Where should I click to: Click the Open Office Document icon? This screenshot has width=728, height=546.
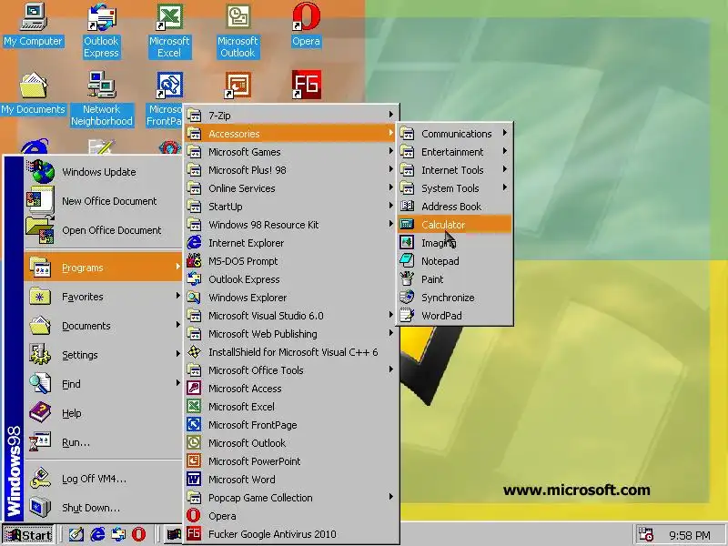40,230
